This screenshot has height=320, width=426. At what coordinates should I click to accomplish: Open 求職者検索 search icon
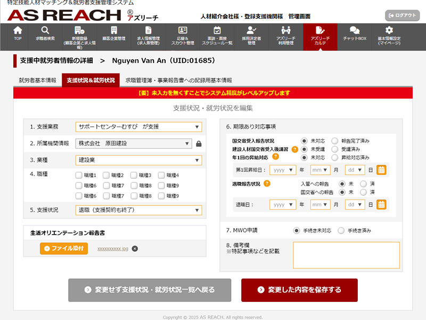click(x=45, y=30)
